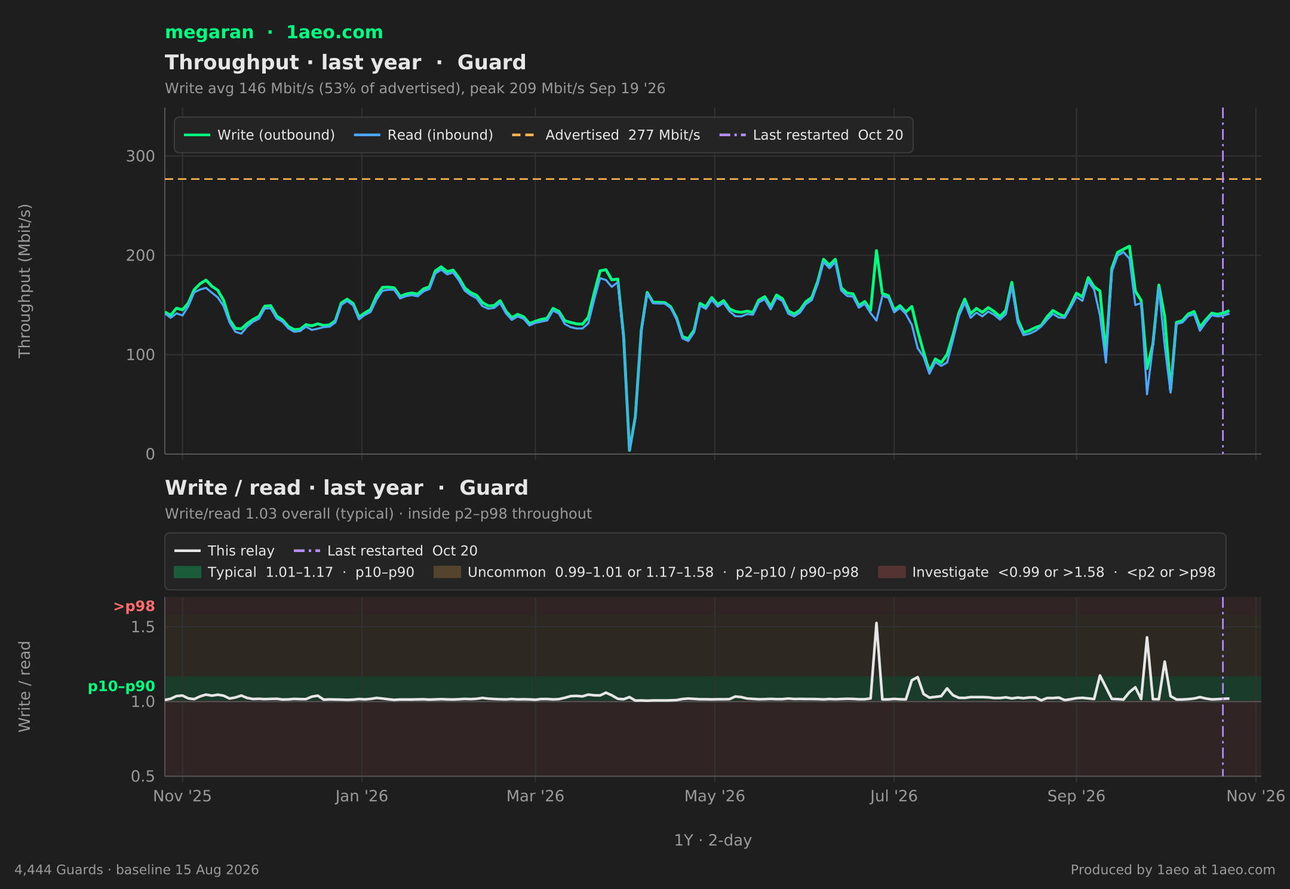Click the Sep '26 axis tick label
Screen dimensions: 1290x889
point(1076,796)
